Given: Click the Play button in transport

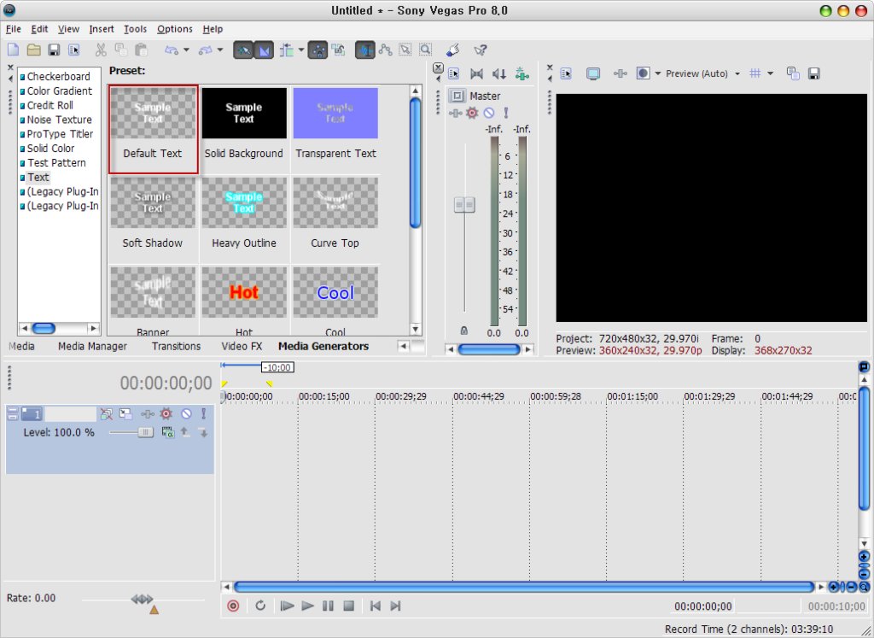Looking at the screenshot, I should point(307,606).
